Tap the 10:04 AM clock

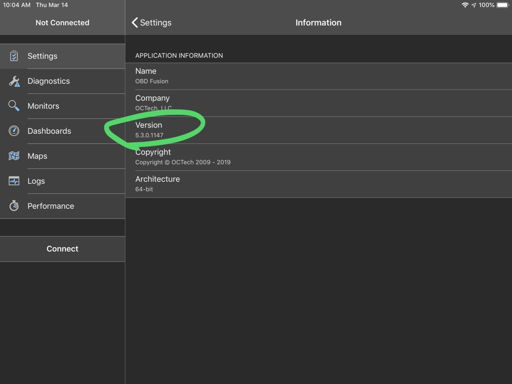coord(17,5)
